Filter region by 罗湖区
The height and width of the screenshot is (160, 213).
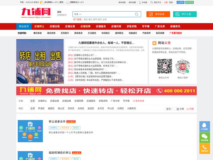click(x=41, y=108)
